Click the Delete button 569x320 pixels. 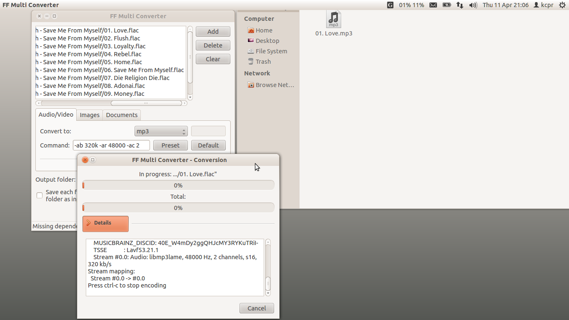pos(213,45)
